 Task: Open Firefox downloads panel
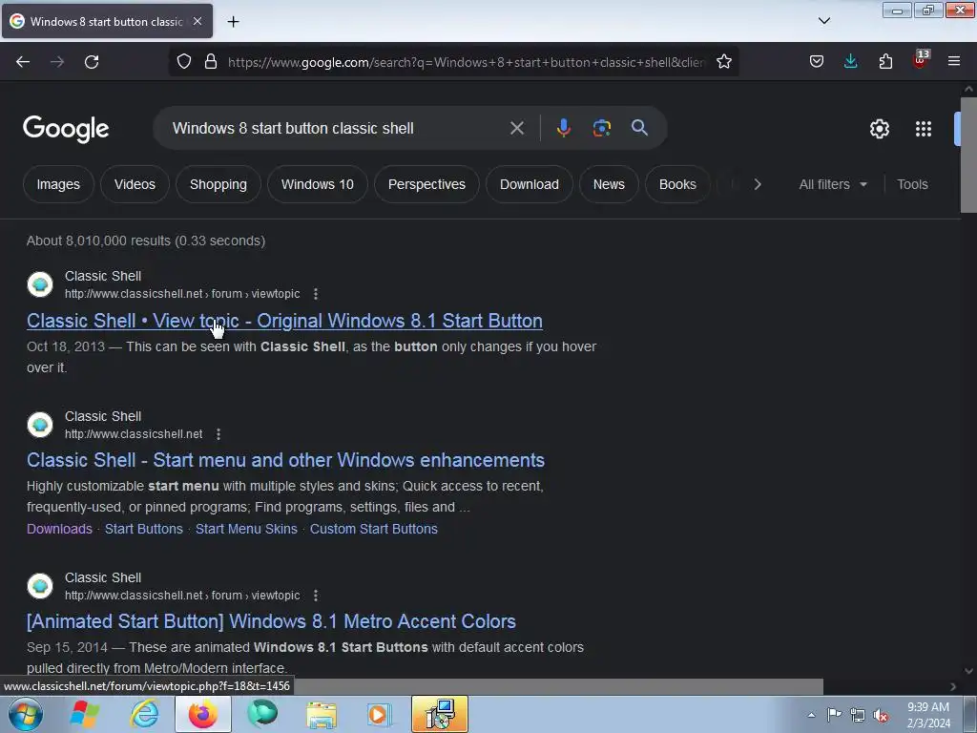coord(850,62)
